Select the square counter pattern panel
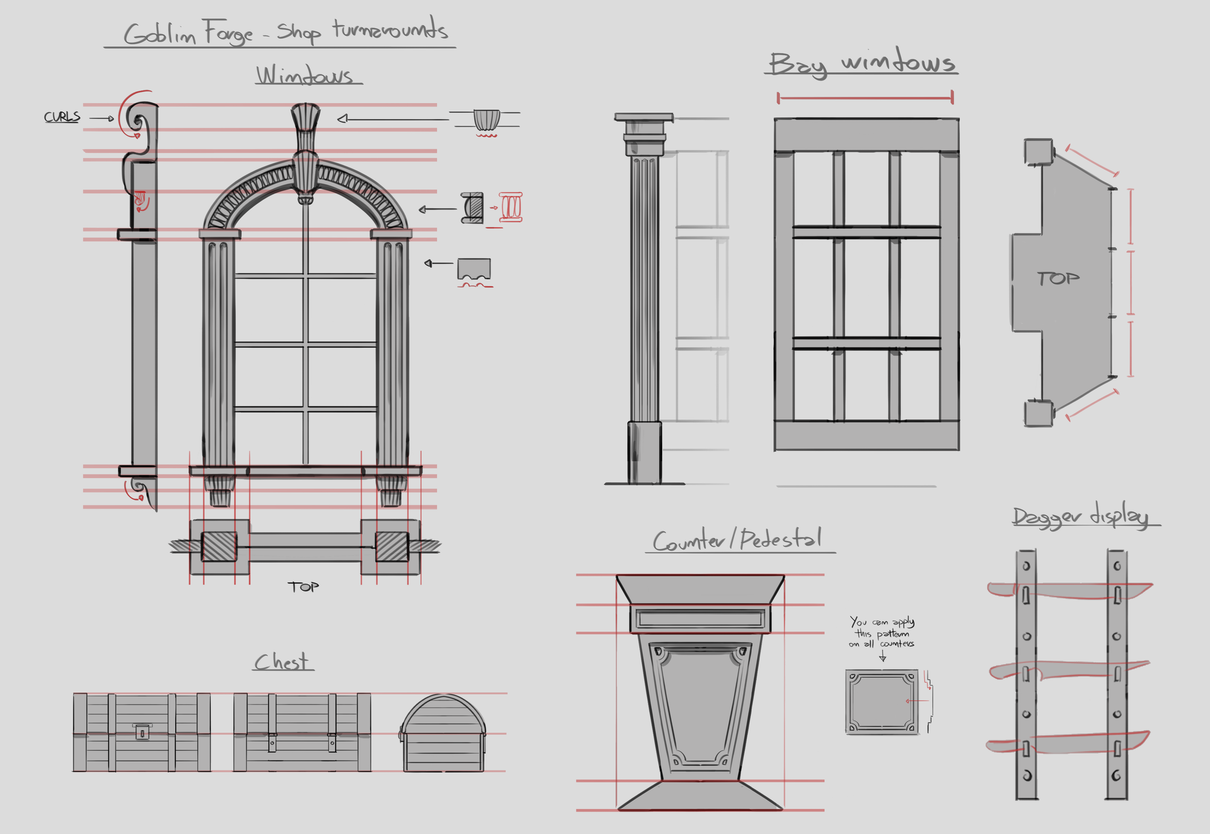Viewport: 1210px width, 834px height. [x=882, y=702]
